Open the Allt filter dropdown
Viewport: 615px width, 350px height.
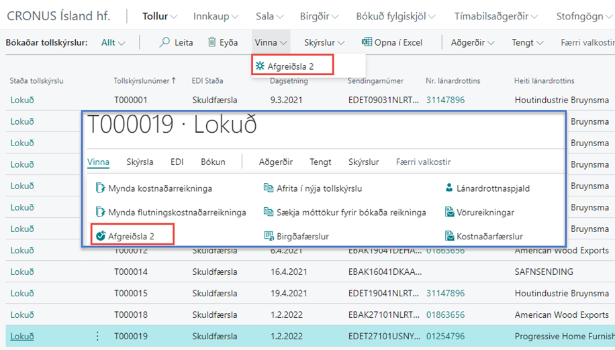[x=113, y=42]
